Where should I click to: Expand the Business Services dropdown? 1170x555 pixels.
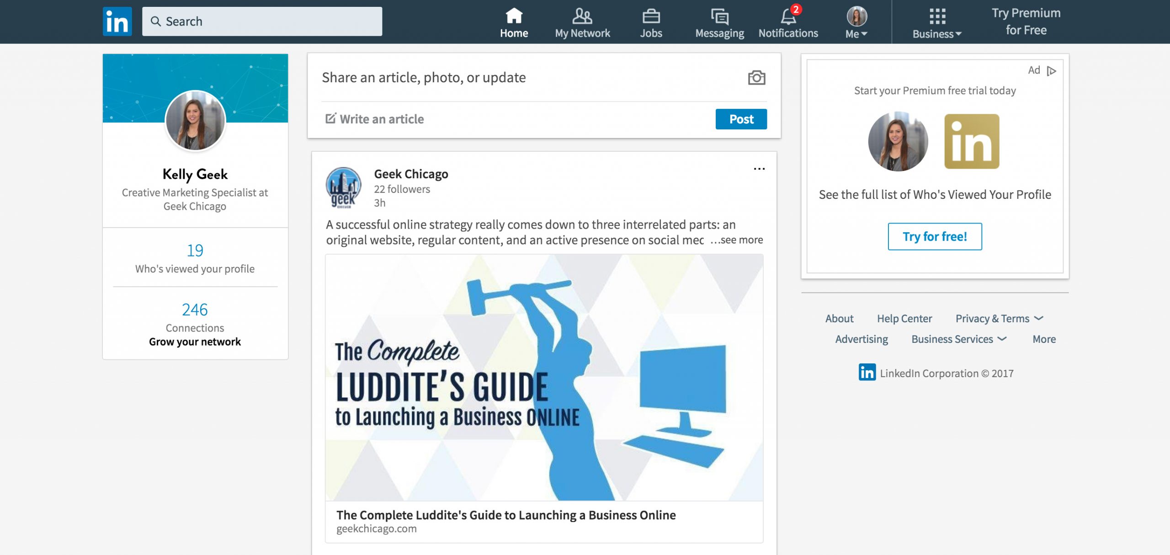(1002, 339)
